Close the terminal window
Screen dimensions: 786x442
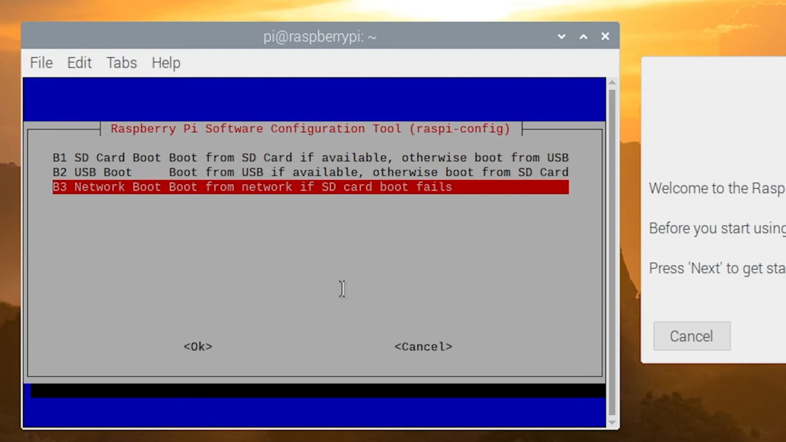tap(605, 36)
